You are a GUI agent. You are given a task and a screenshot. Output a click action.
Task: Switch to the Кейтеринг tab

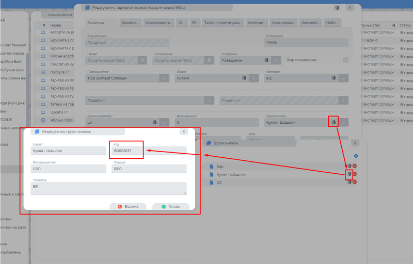click(257, 23)
